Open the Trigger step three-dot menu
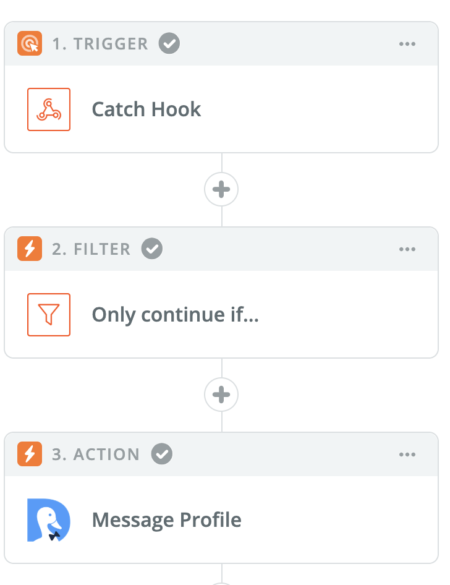Screen dimensions: 450x585 tap(407, 44)
